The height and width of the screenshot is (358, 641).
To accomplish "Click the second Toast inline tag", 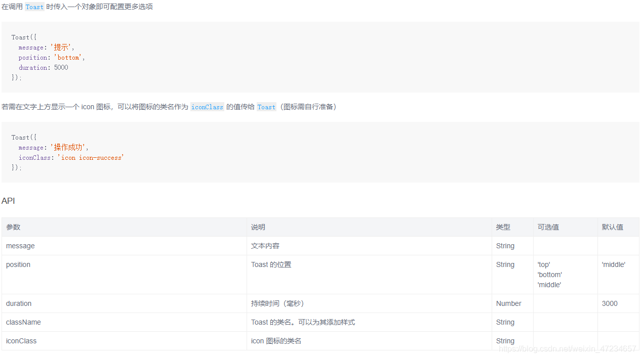I will click(x=266, y=107).
